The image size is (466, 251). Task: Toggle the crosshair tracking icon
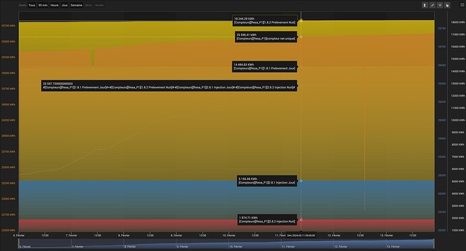[440, 5]
